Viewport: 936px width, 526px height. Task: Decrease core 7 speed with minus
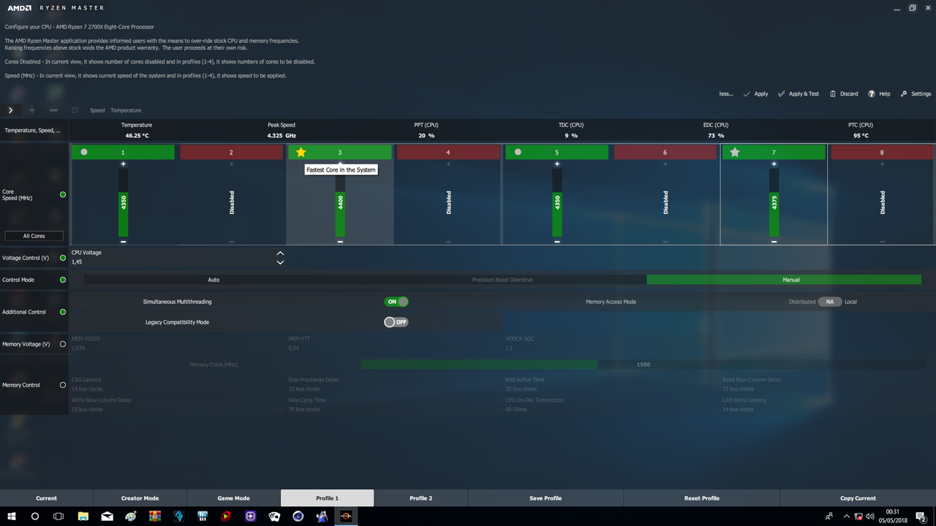pyautogui.click(x=774, y=241)
